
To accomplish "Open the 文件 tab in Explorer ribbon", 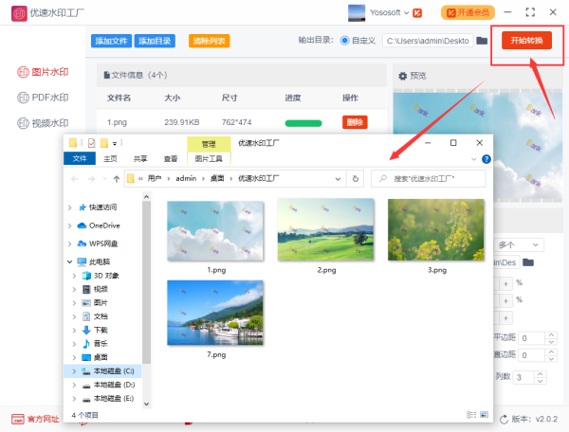I will point(80,159).
